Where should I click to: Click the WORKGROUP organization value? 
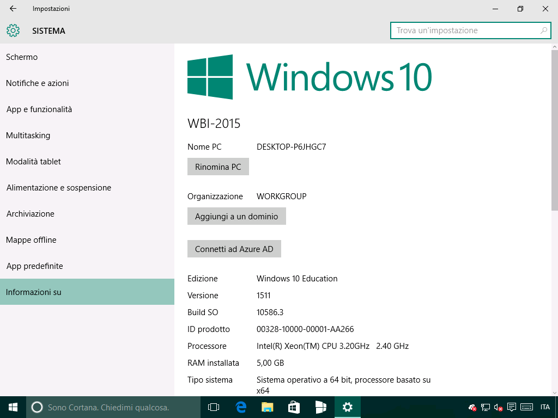coord(282,196)
